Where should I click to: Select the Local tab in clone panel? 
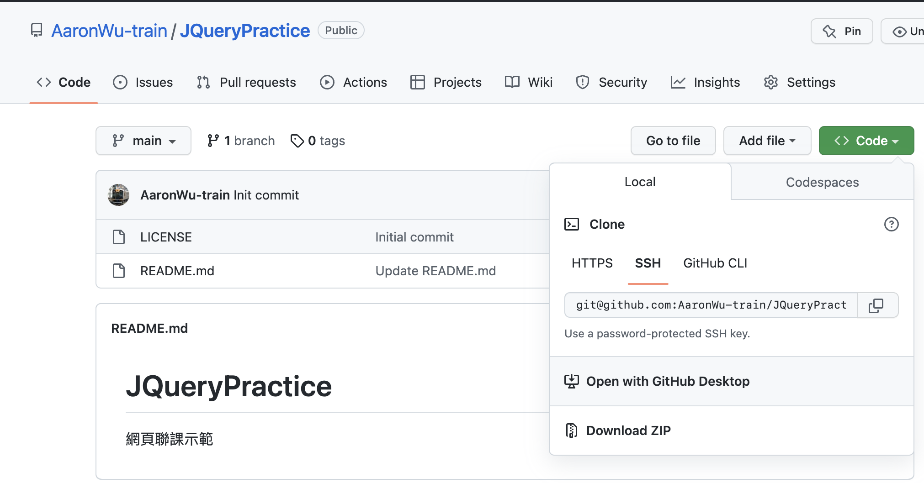pyautogui.click(x=640, y=182)
